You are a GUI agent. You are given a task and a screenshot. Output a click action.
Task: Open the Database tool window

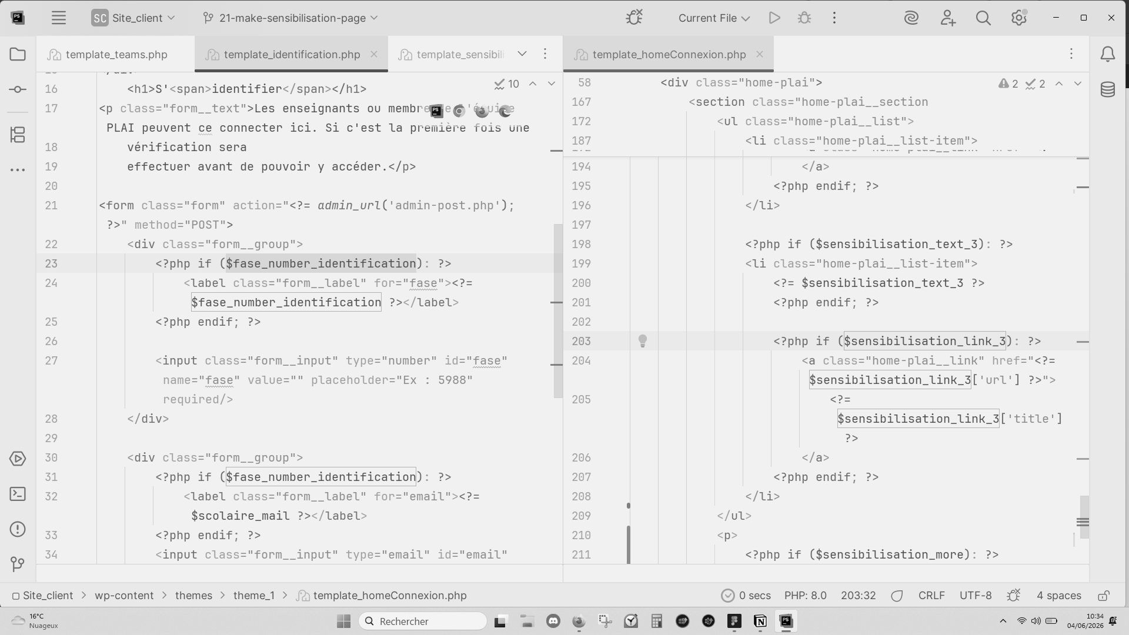coord(1108,89)
